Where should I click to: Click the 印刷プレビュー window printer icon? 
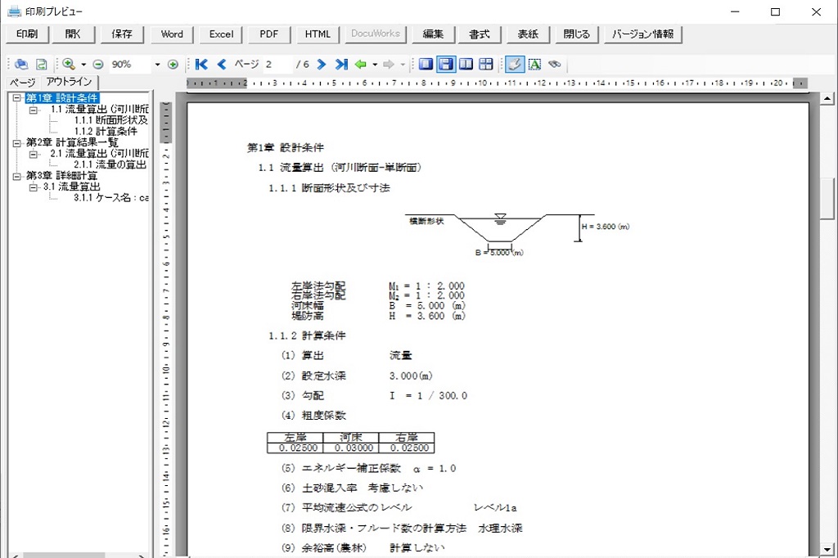coord(14,11)
